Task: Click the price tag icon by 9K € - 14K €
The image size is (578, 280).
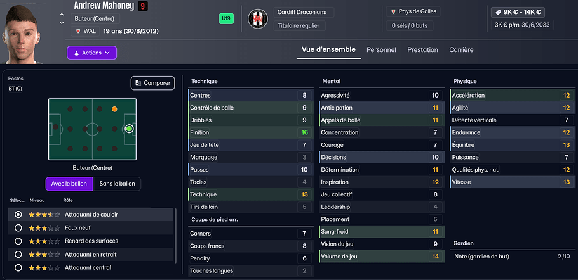Action: coord(497,11)
